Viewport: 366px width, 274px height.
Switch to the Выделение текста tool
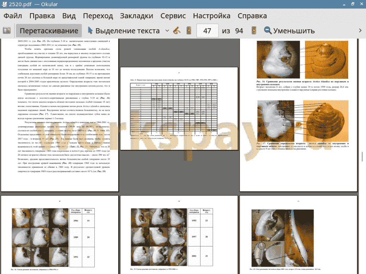coord(124,31)
